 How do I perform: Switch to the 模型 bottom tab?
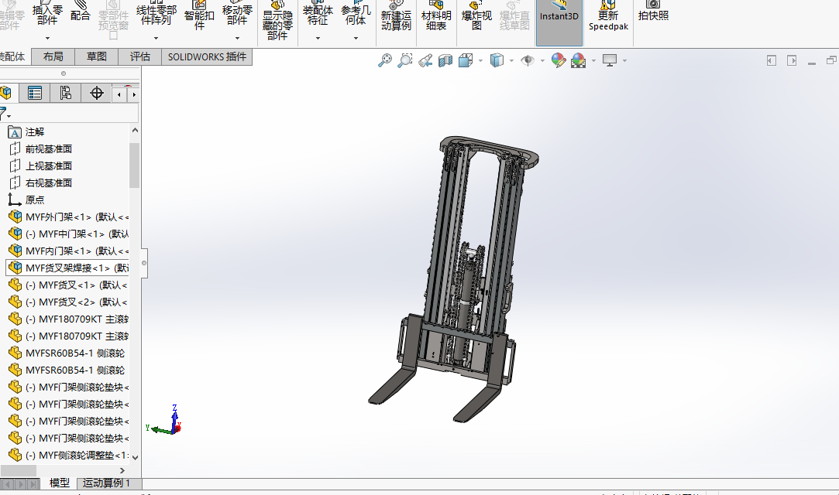pyautogui.click(x=60, y=483)
